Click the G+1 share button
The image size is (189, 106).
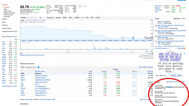coord(80,6)
